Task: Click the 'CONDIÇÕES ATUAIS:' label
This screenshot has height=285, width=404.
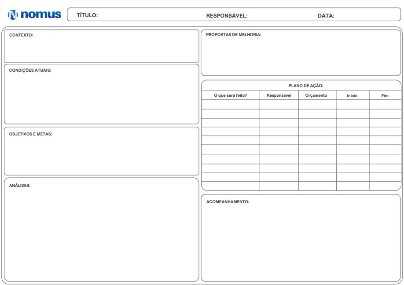Action: point(30,70)
